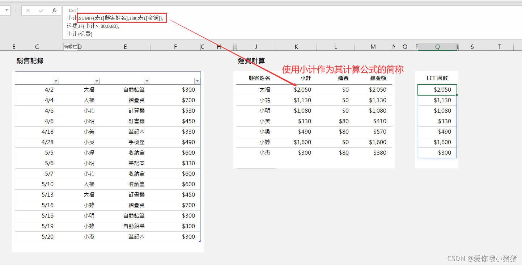This screenshot has width=522, height=265.
Task: Select 小婷 in the 運費計算 customer list
Action: click(256, 142)
